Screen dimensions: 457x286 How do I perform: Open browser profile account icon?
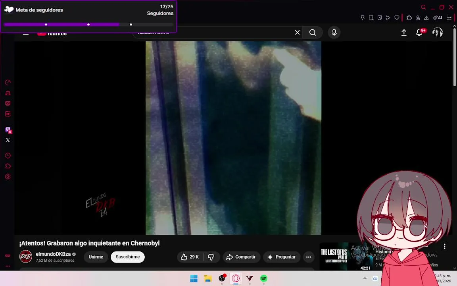(418, 18)
